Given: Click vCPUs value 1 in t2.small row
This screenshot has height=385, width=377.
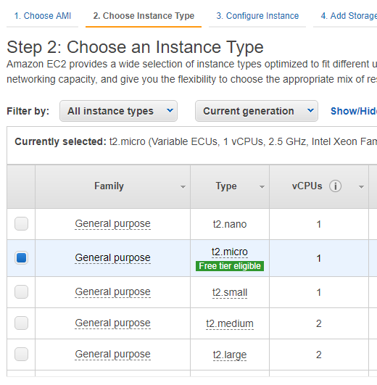Looking at the screenshot, I should 318,292.
